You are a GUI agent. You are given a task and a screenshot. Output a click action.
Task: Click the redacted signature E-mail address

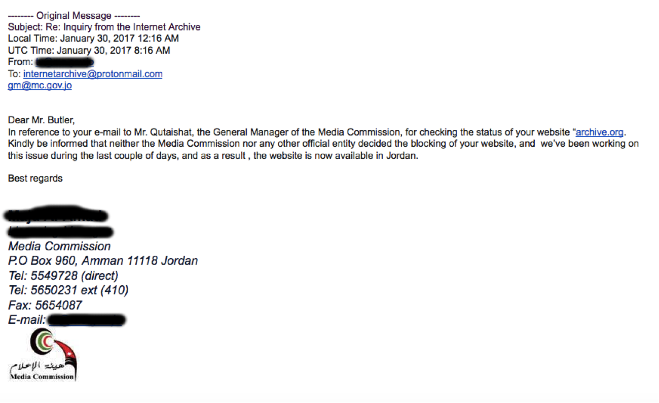pyautogui.click(x=86, y=320)
